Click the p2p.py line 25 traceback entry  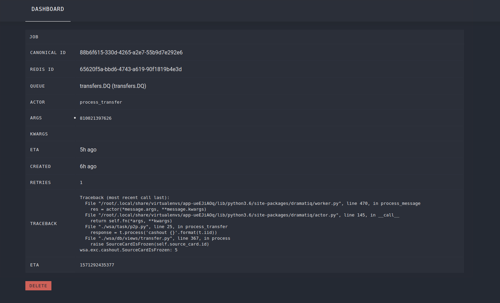(156, 226)
